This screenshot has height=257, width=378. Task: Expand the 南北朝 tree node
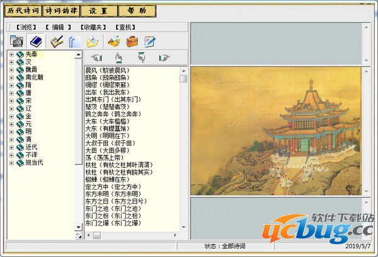pyautogui.click(x=11, y=77)
